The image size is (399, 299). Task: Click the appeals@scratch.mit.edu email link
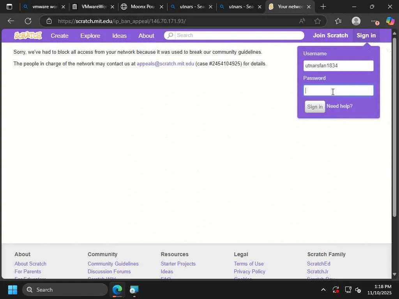pos(165,63)
